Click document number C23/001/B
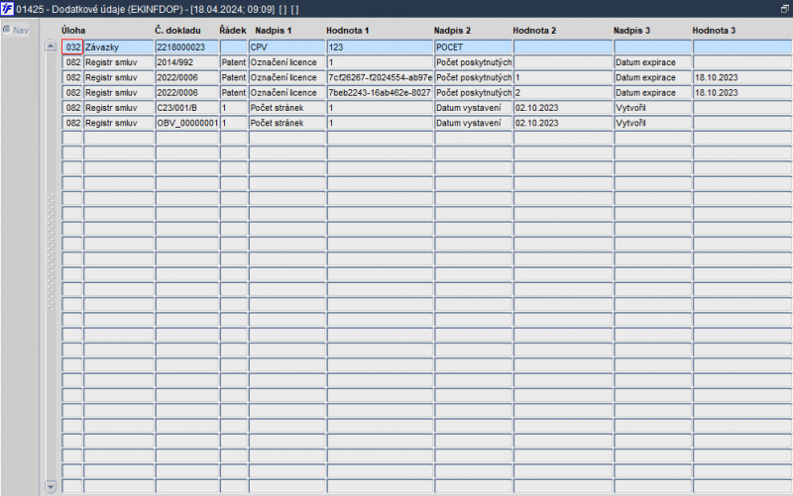 coord(186,108)
